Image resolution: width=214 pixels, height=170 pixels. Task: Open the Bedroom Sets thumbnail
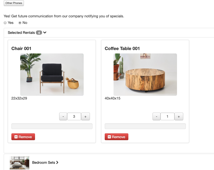[19, 163]
